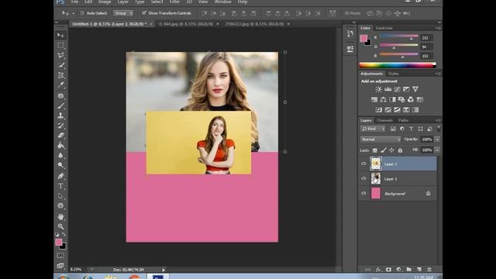
Task: Select the Quick Selection tool
Action: [x=60, y=65]
